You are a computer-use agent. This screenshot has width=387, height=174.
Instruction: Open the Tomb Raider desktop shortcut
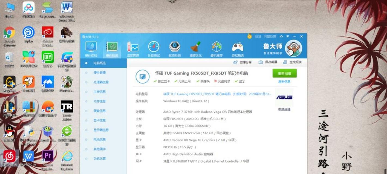pyautogui.click(x=67, y=111)
